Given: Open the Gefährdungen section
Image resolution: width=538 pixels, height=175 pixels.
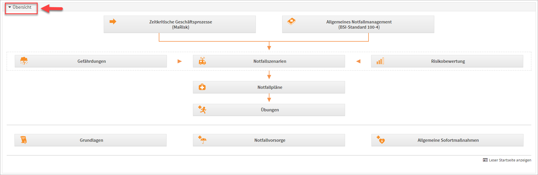Looking at the screenshot, I should (92, 61).
